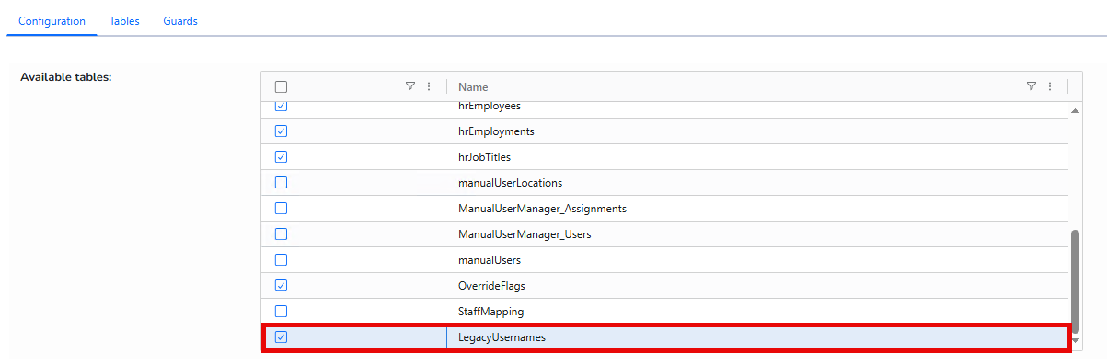Switch to the Guards tab
Image resolution: width=1107 pixels, height=364 pixels.
(180, 21)
